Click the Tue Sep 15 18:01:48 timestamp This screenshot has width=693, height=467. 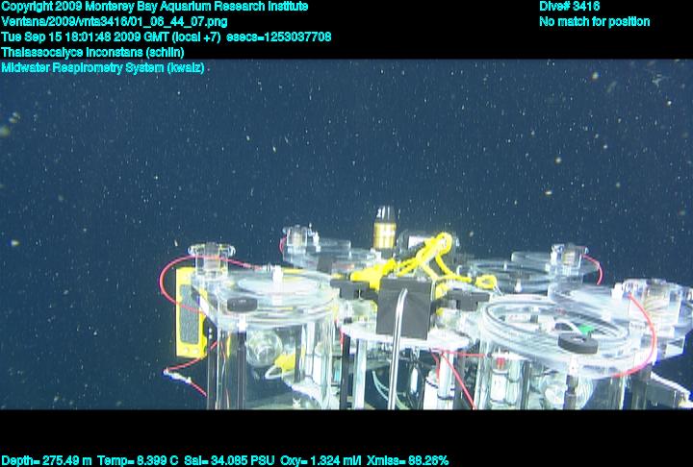point(111,37)
